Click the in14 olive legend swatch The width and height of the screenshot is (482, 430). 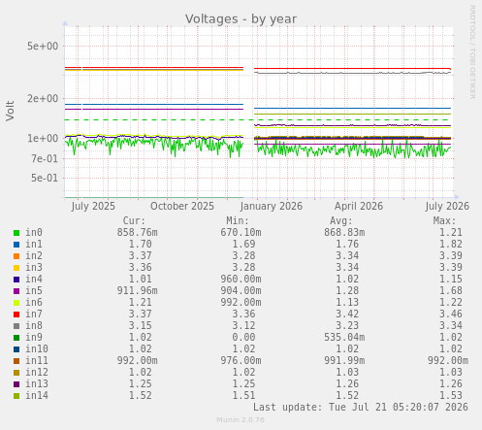point(16,396)
